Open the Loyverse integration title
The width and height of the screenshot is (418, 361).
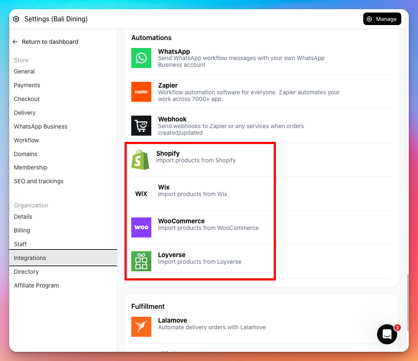pyautogui.click(x=172, y=255)
